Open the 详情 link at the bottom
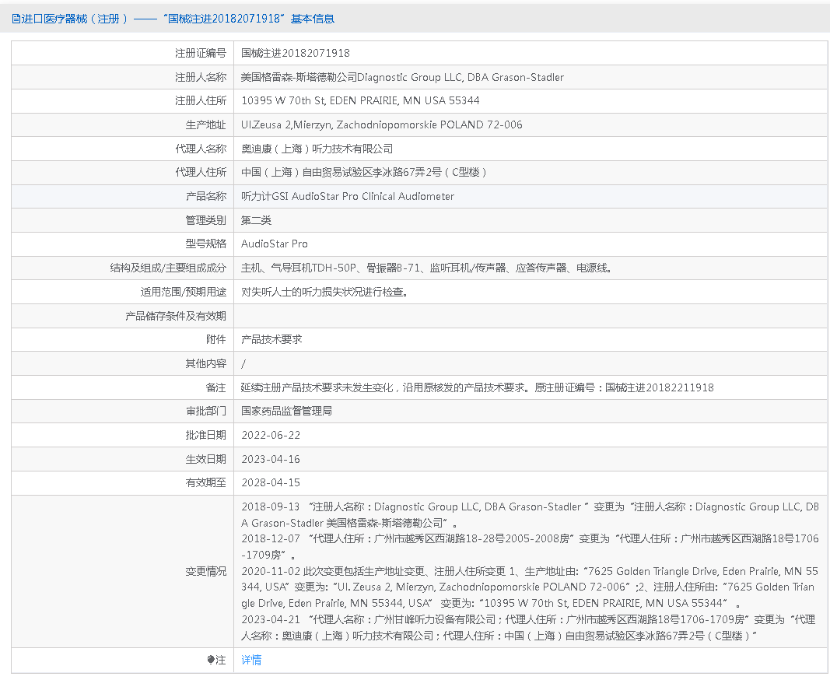Screen dimensions: 830x680 click(x=251, y=661)
